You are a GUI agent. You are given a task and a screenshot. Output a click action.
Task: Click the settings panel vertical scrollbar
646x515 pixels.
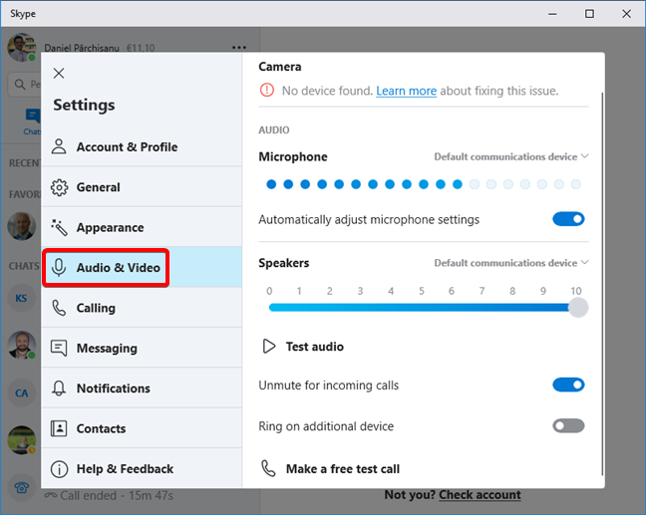(x=602, y=284)
